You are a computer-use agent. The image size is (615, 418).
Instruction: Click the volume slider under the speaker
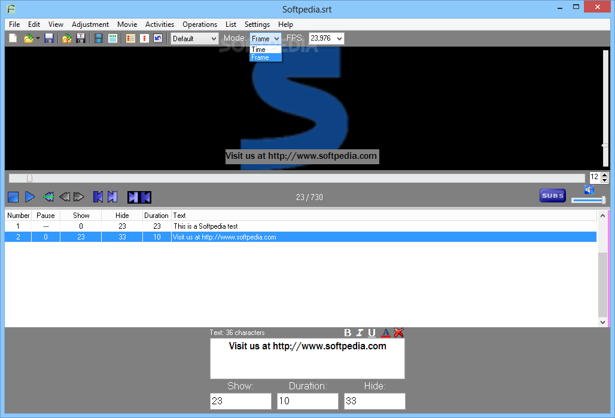[x=588, y=201]
